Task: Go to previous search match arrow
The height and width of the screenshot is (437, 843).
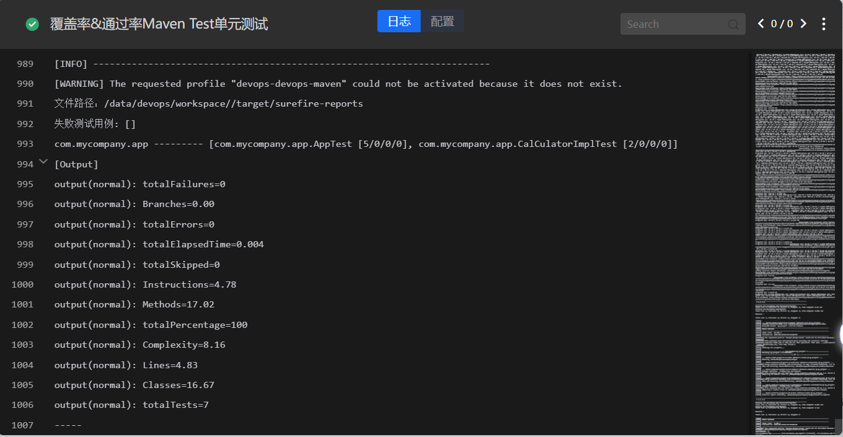Action: coord(761,24)
